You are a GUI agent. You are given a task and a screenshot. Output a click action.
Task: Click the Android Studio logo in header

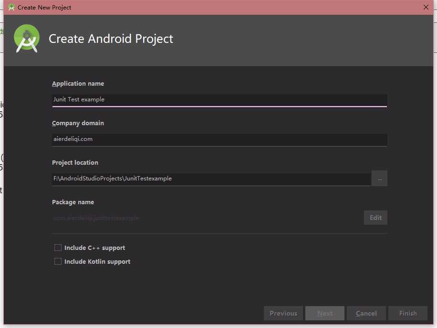pos(27,39)
